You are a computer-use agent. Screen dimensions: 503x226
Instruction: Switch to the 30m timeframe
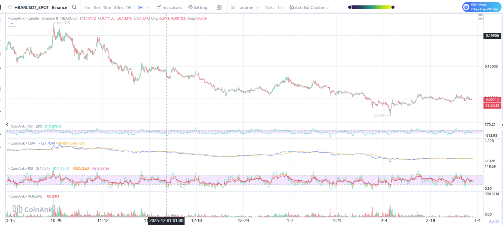(118, 7)
